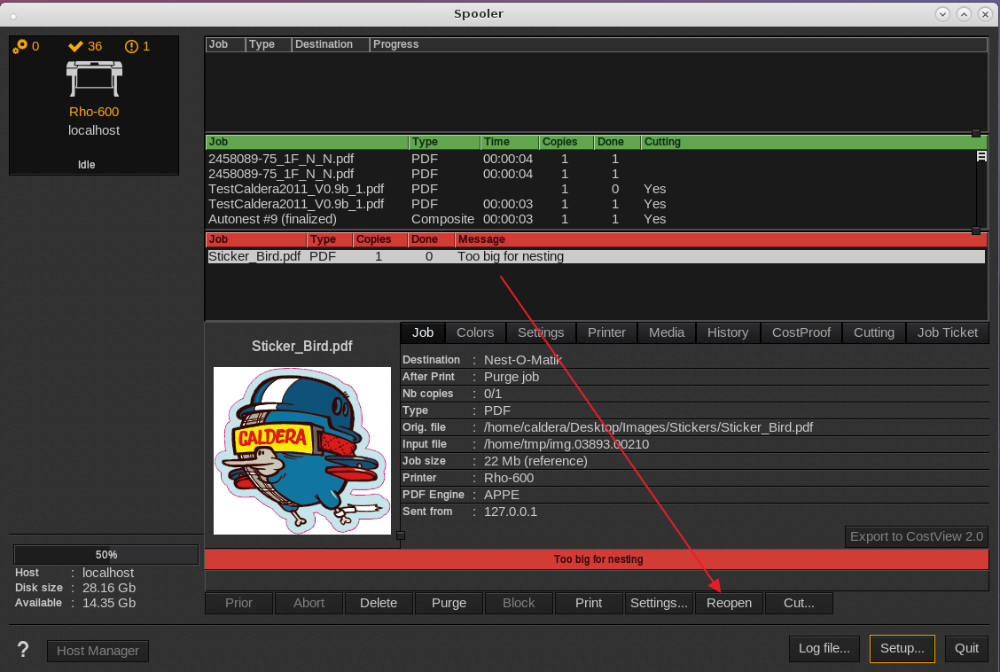Click the list view icon above the scrollbar
This screenshot has width=1000, height=672.
980,155
